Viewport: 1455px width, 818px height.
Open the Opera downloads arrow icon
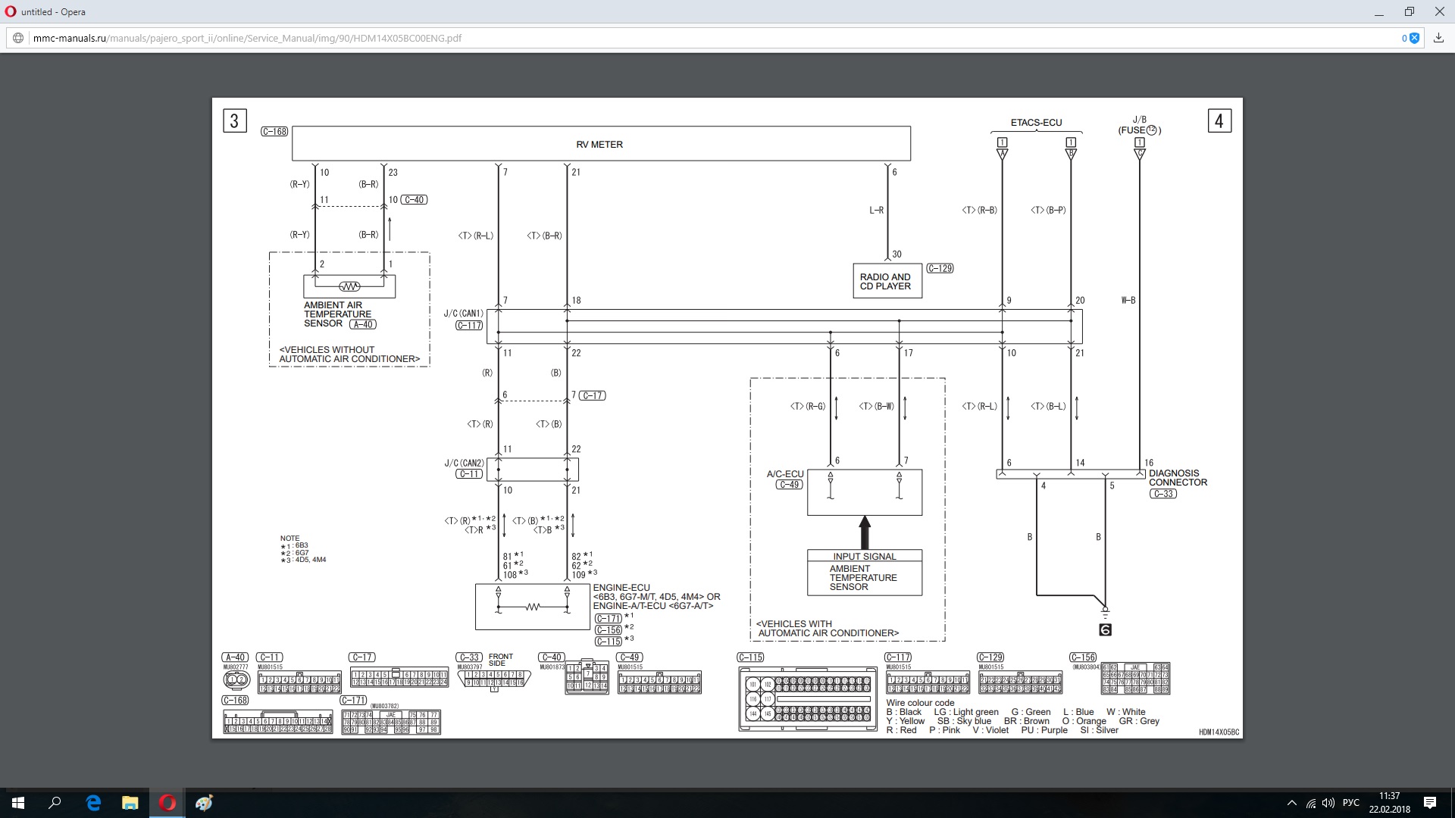pos(1438,38)
